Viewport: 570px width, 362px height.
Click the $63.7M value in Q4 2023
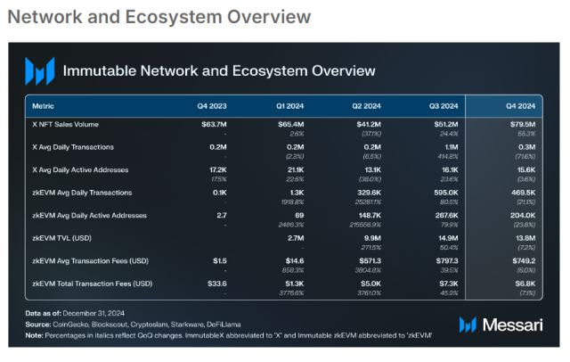pos(216,124)
